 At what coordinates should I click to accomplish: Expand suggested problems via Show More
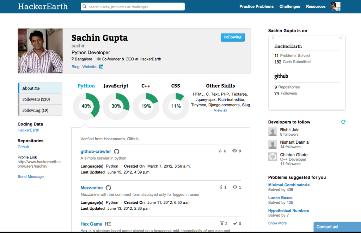(x=277, y=223)
